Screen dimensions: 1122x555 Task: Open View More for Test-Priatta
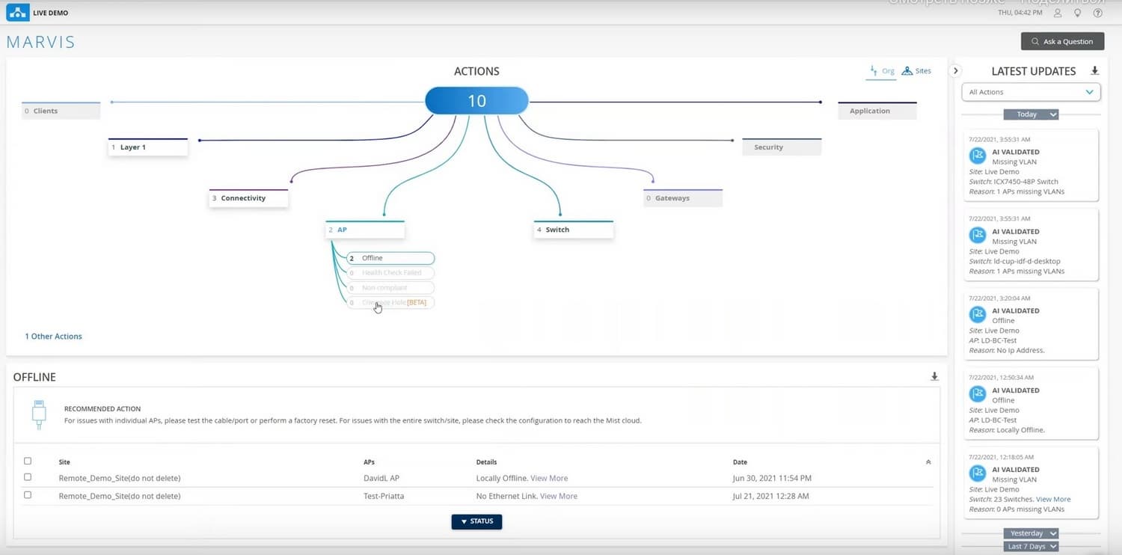tap(559, 496)
